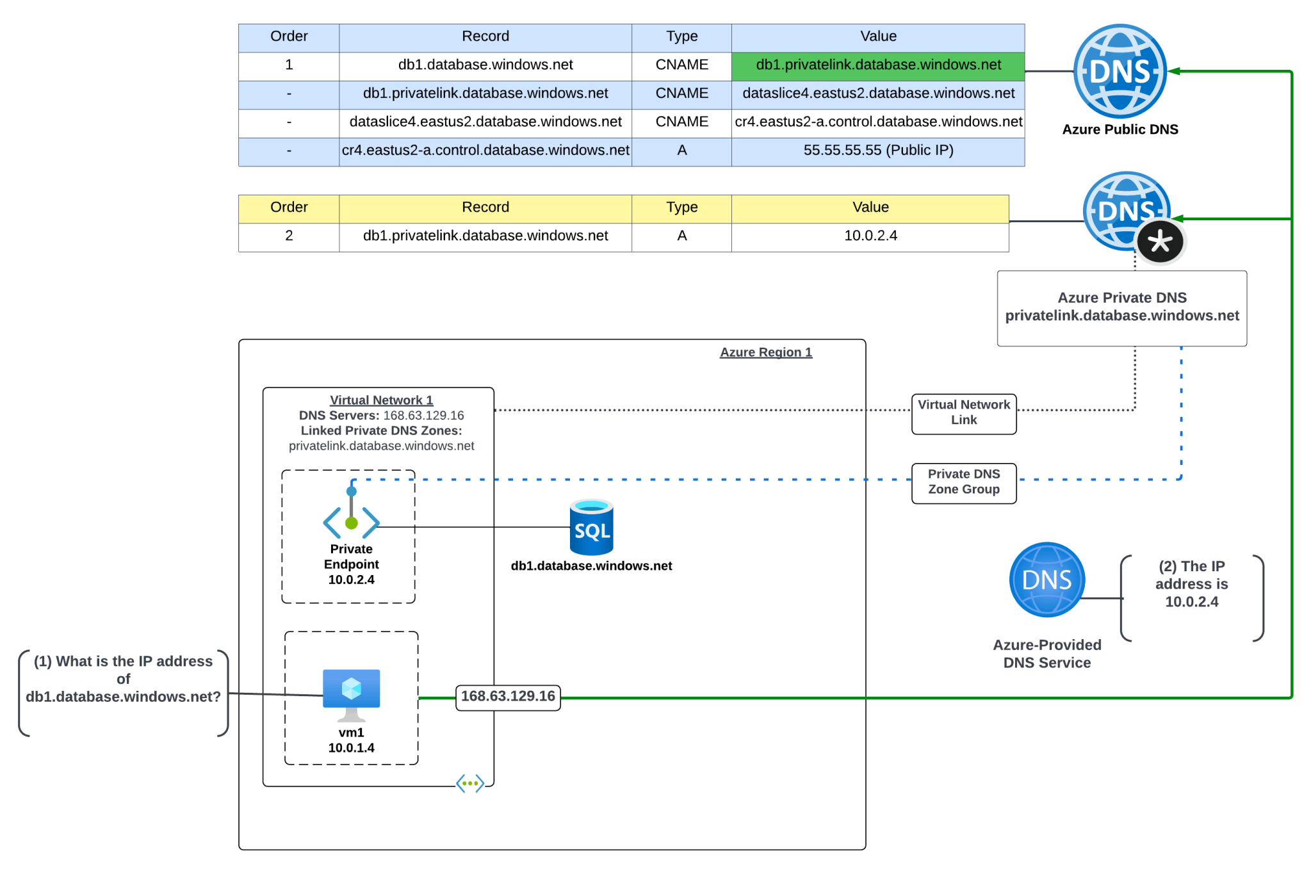This screenshot has width=1311, height=869.
Task: Click the Azure Private DNS zone name box
Action: point(1122,308)
